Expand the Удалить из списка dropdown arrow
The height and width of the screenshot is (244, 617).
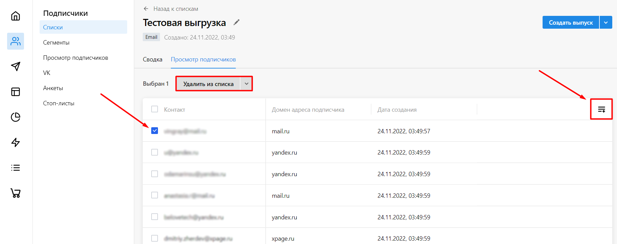click(x=247, y=84)
